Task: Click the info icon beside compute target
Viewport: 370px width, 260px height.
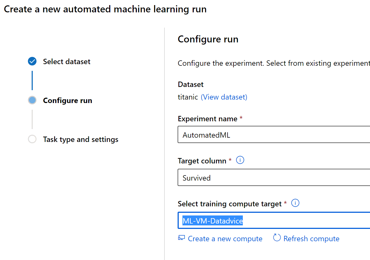Action: click(295, 203)
